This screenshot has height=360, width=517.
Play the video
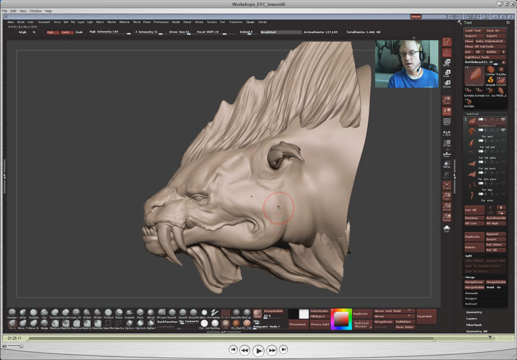[258, 351]
